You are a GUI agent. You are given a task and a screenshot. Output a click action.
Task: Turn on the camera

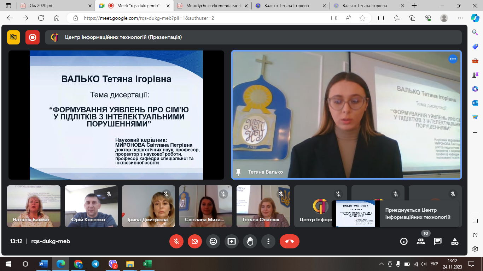195,241
